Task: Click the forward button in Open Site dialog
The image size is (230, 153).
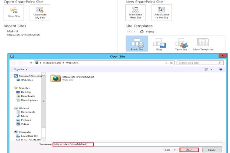Action: 21,63
